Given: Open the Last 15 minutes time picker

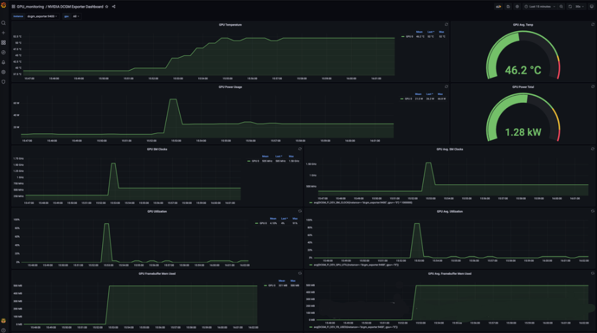Looking at the screenshot, I should point(540,7).
